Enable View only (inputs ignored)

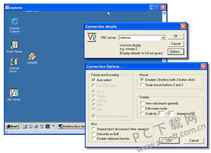(142, 103)
